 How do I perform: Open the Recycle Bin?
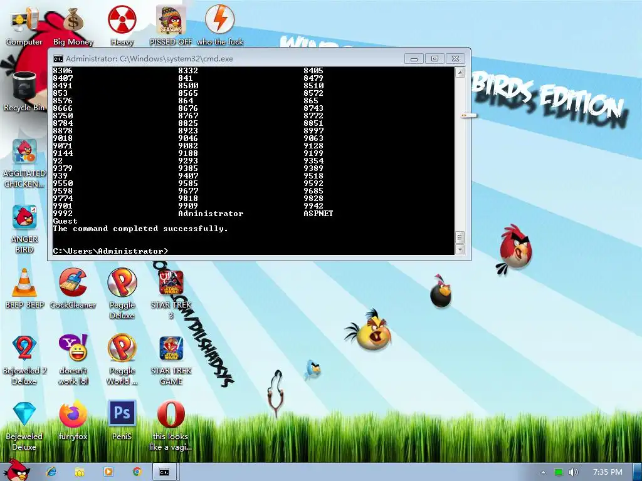pos(24,91)
